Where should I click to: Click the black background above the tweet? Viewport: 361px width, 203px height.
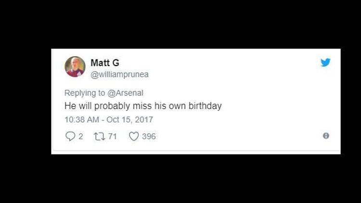coord(180,24)
